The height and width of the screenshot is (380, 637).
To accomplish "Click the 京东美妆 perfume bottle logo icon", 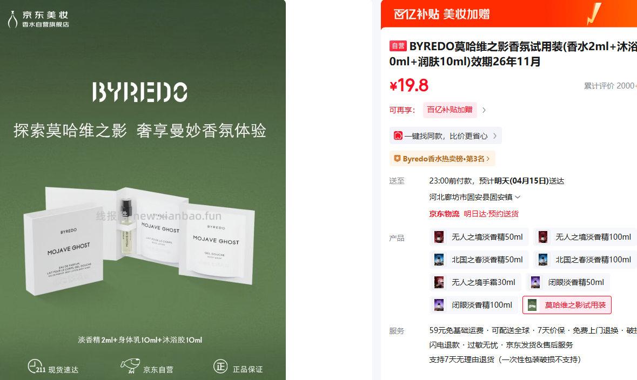I will pyautogui.click(x=12, y=19).
